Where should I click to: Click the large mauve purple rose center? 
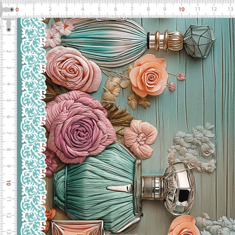(81, 133)
